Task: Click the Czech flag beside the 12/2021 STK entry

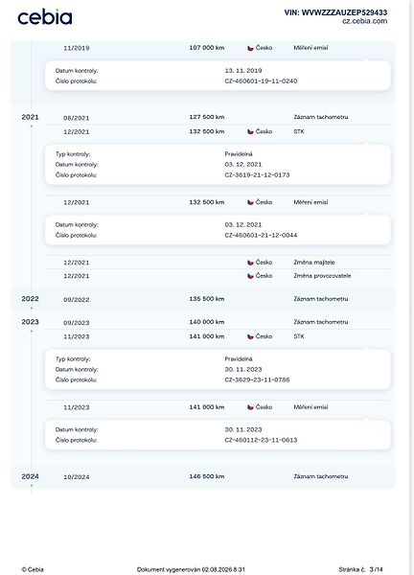Action: [250, 131]
